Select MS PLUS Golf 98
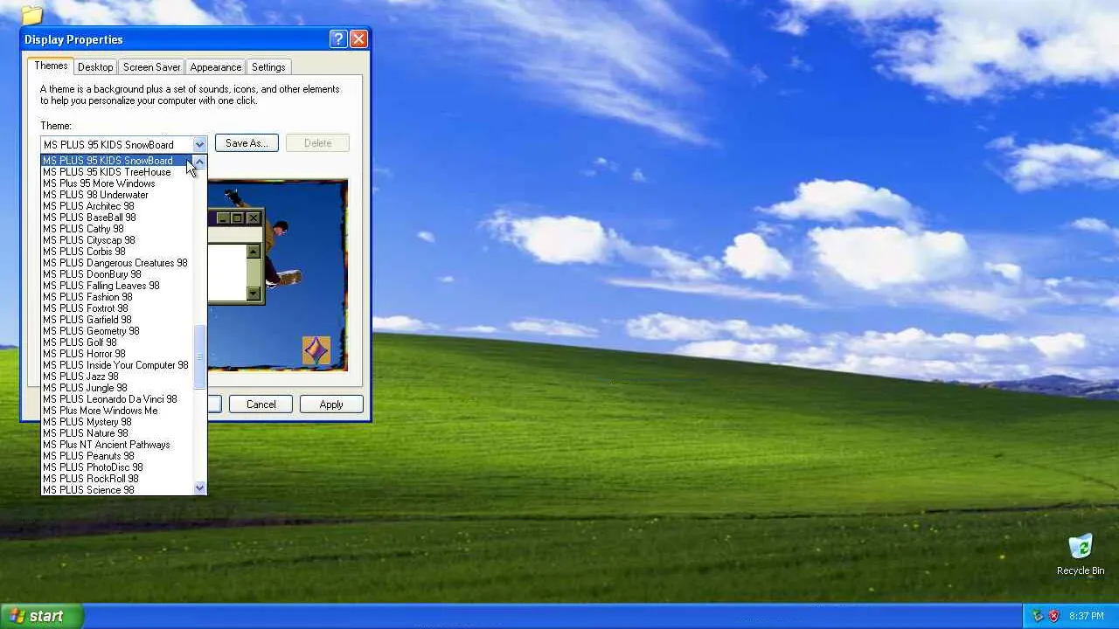This screenshot has width=1119, height=629. click(117, 342)
